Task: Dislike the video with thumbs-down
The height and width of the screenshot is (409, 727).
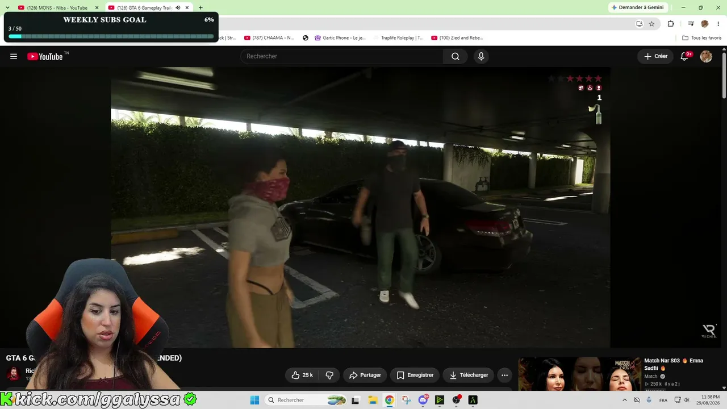Action: pyautogui.click(x=329, y=375)
